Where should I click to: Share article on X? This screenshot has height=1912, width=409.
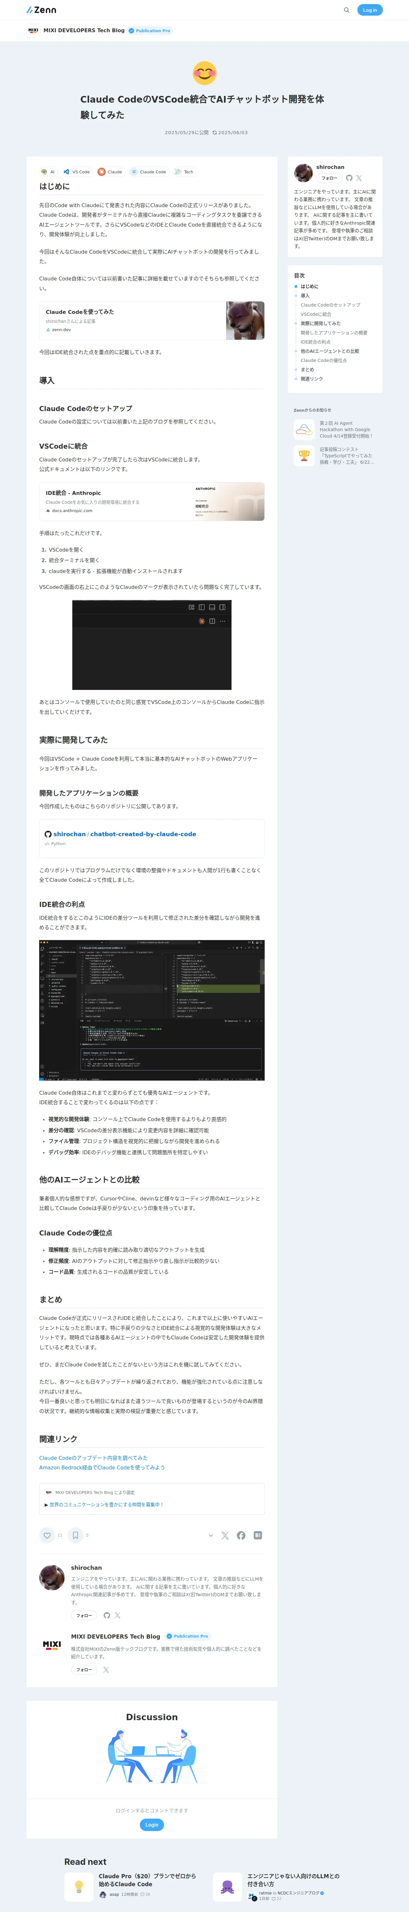pos(225,1535)
